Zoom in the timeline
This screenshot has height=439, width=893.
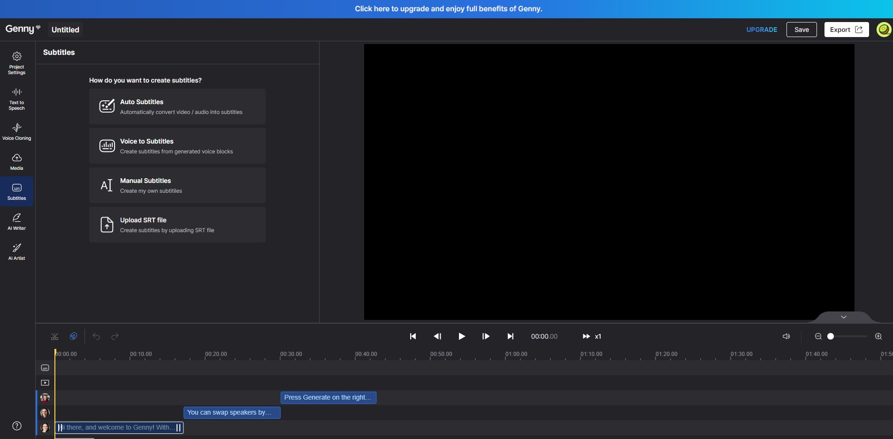[x=878, y=336]
